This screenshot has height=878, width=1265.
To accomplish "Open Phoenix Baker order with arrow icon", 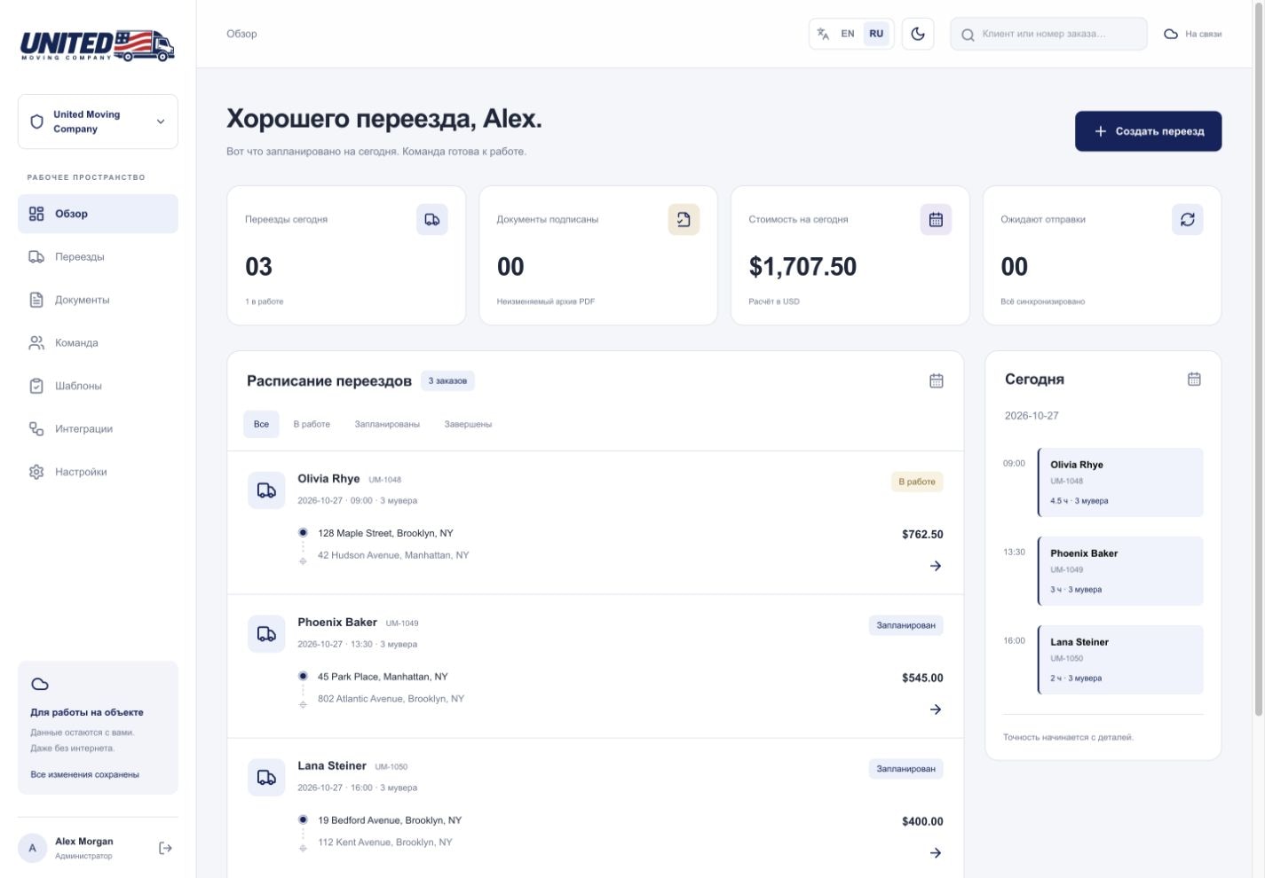I will point(936,709).
